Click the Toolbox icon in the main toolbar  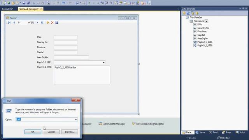tap(133, 3)
